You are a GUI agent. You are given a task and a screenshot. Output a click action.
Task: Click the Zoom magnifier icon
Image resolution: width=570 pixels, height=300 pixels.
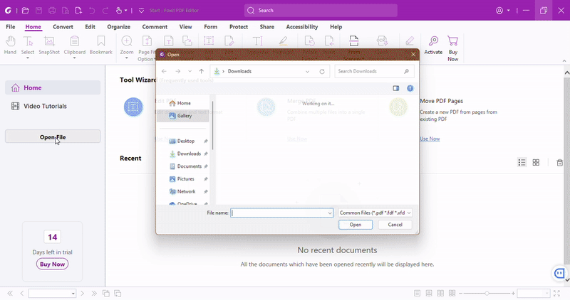[127, 41]
